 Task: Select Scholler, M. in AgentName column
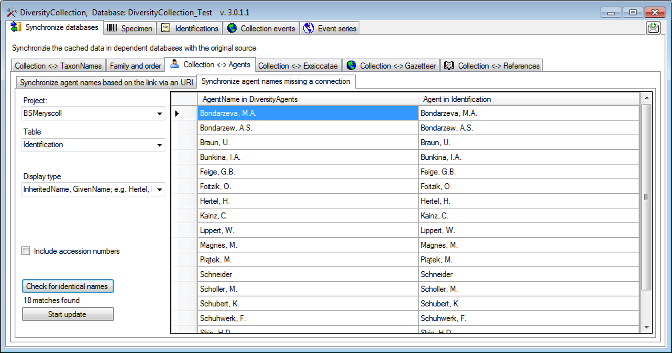[308, 289]
